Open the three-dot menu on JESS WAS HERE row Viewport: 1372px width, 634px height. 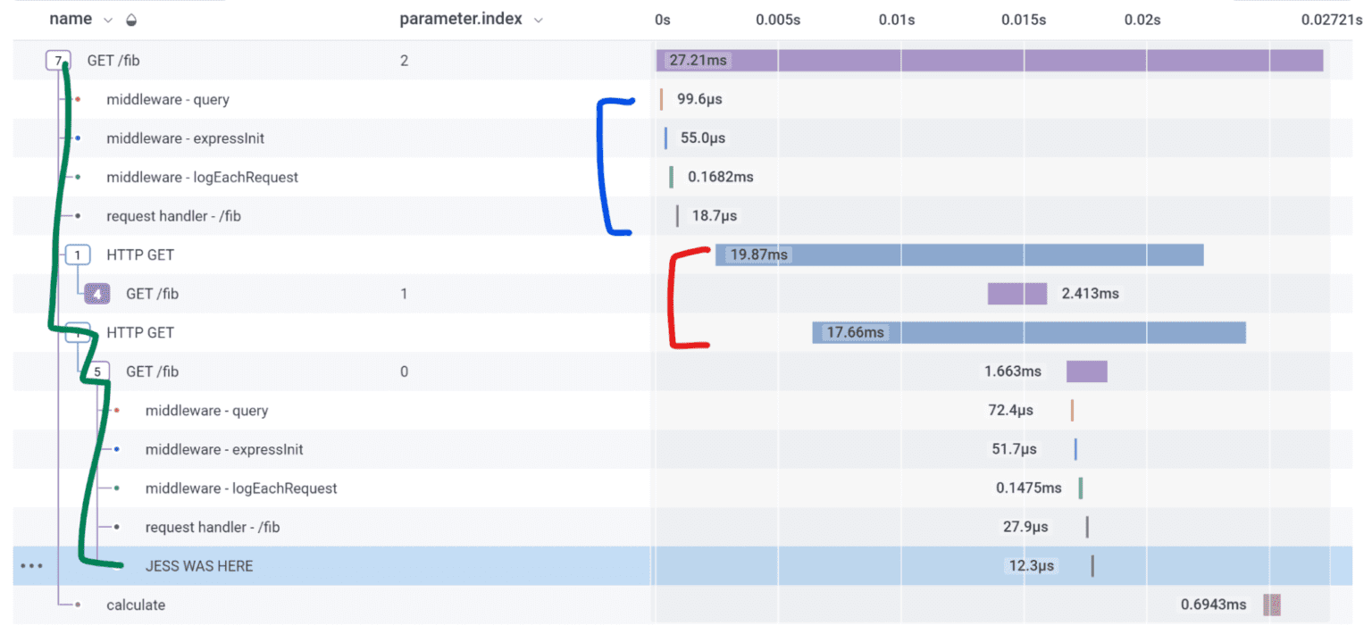(x=31, y=566)
